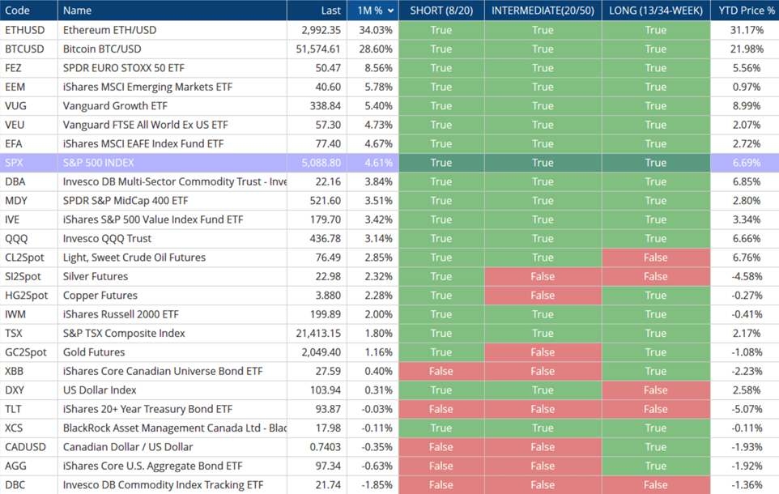779x494 pixels.
Task: Click the SHORT (8/20) column header
Action: click(x=441, y=11)
